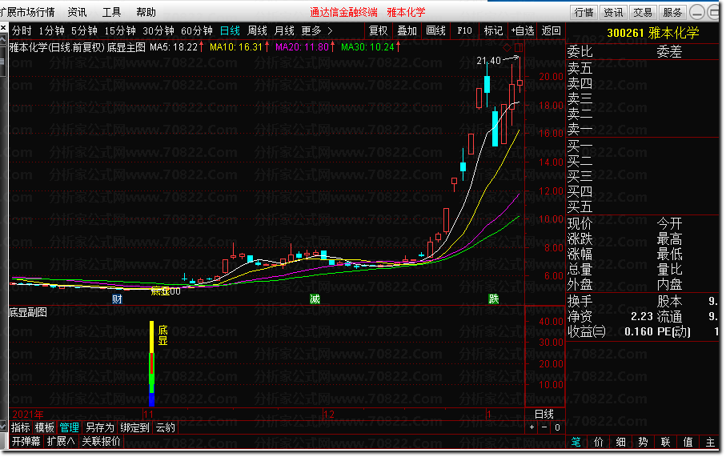Click the MA10: 16.31 indicator label
This screenshot has height=457, width=726.
[239, 47]
